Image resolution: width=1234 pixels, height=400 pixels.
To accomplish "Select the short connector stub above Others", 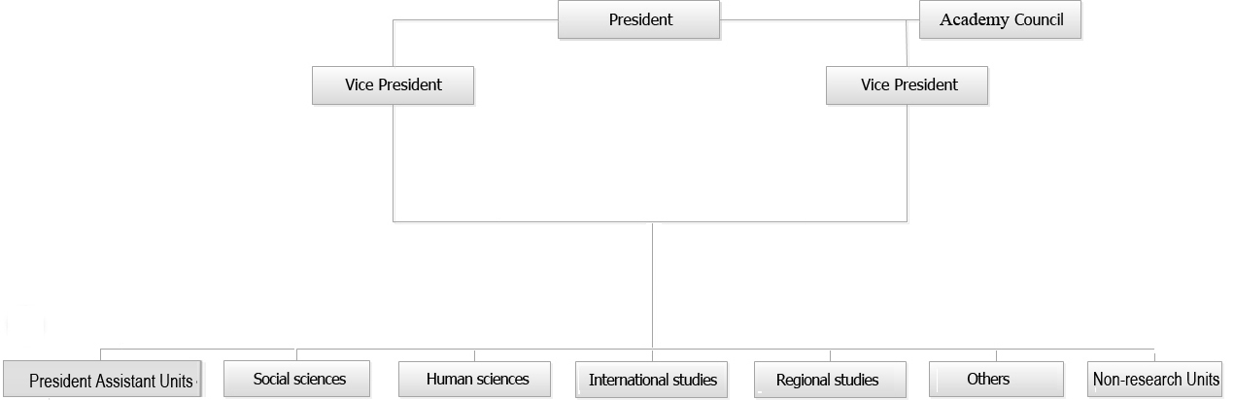I will click(x=996, y=355).
